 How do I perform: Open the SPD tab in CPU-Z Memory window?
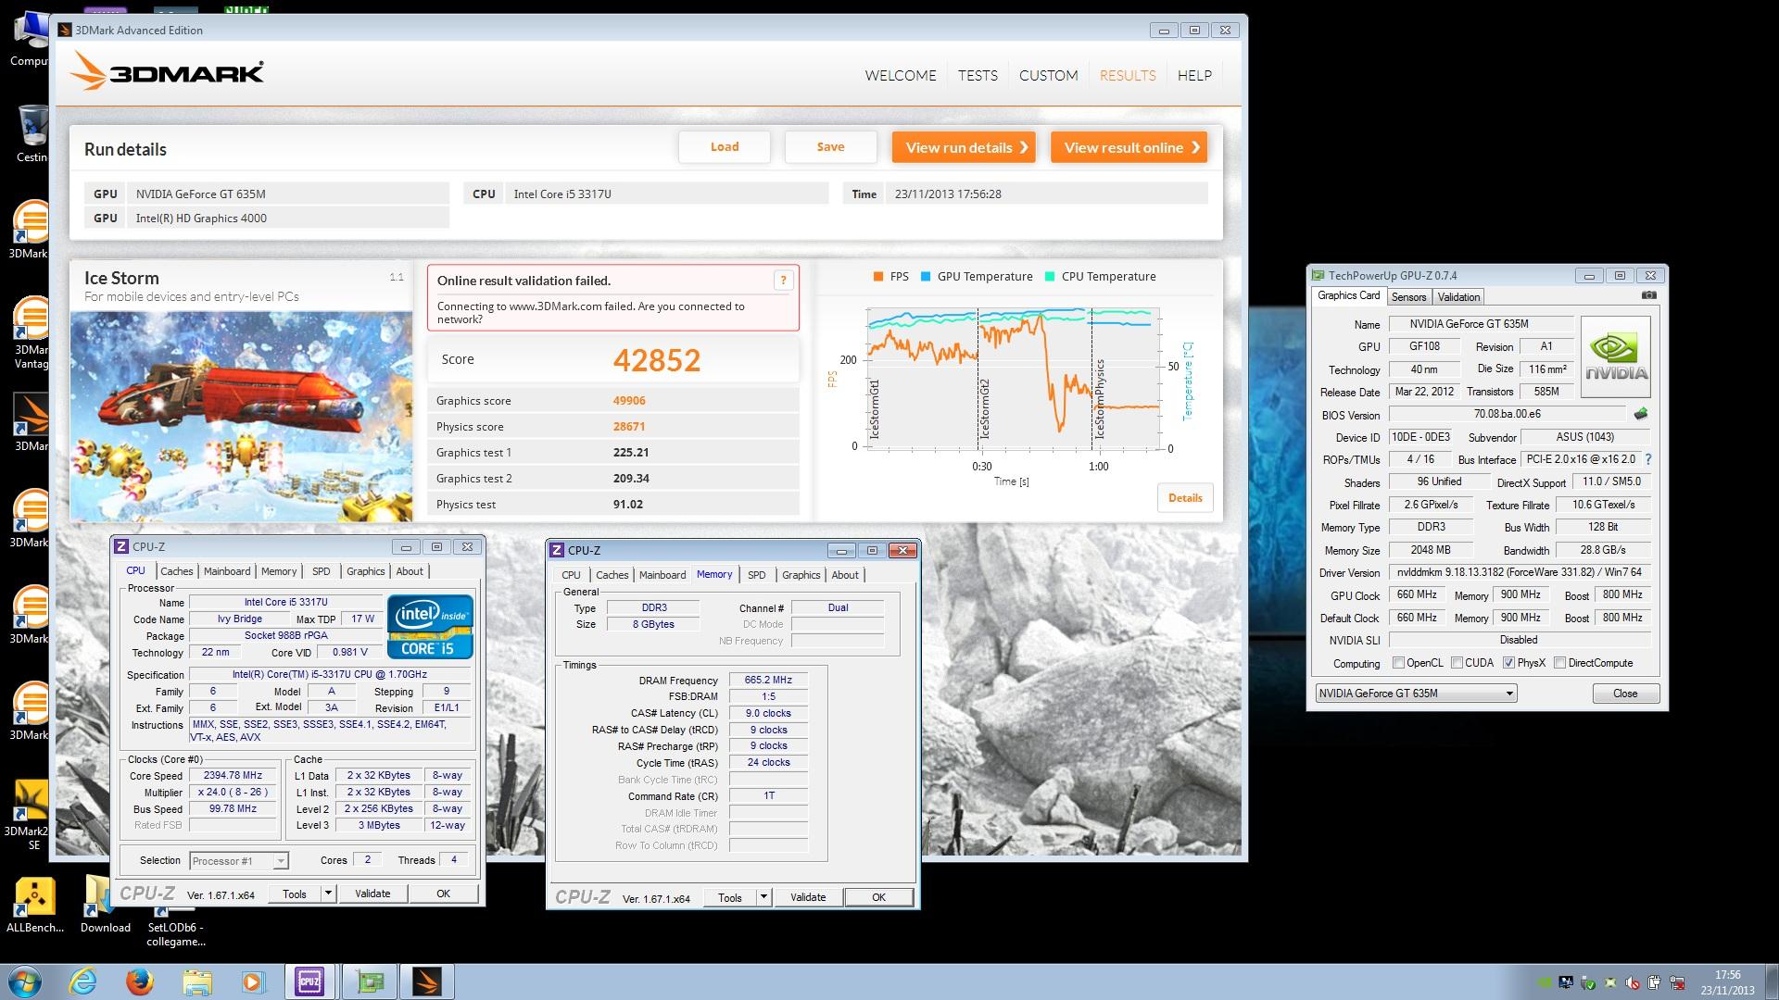tap(757, 575)
